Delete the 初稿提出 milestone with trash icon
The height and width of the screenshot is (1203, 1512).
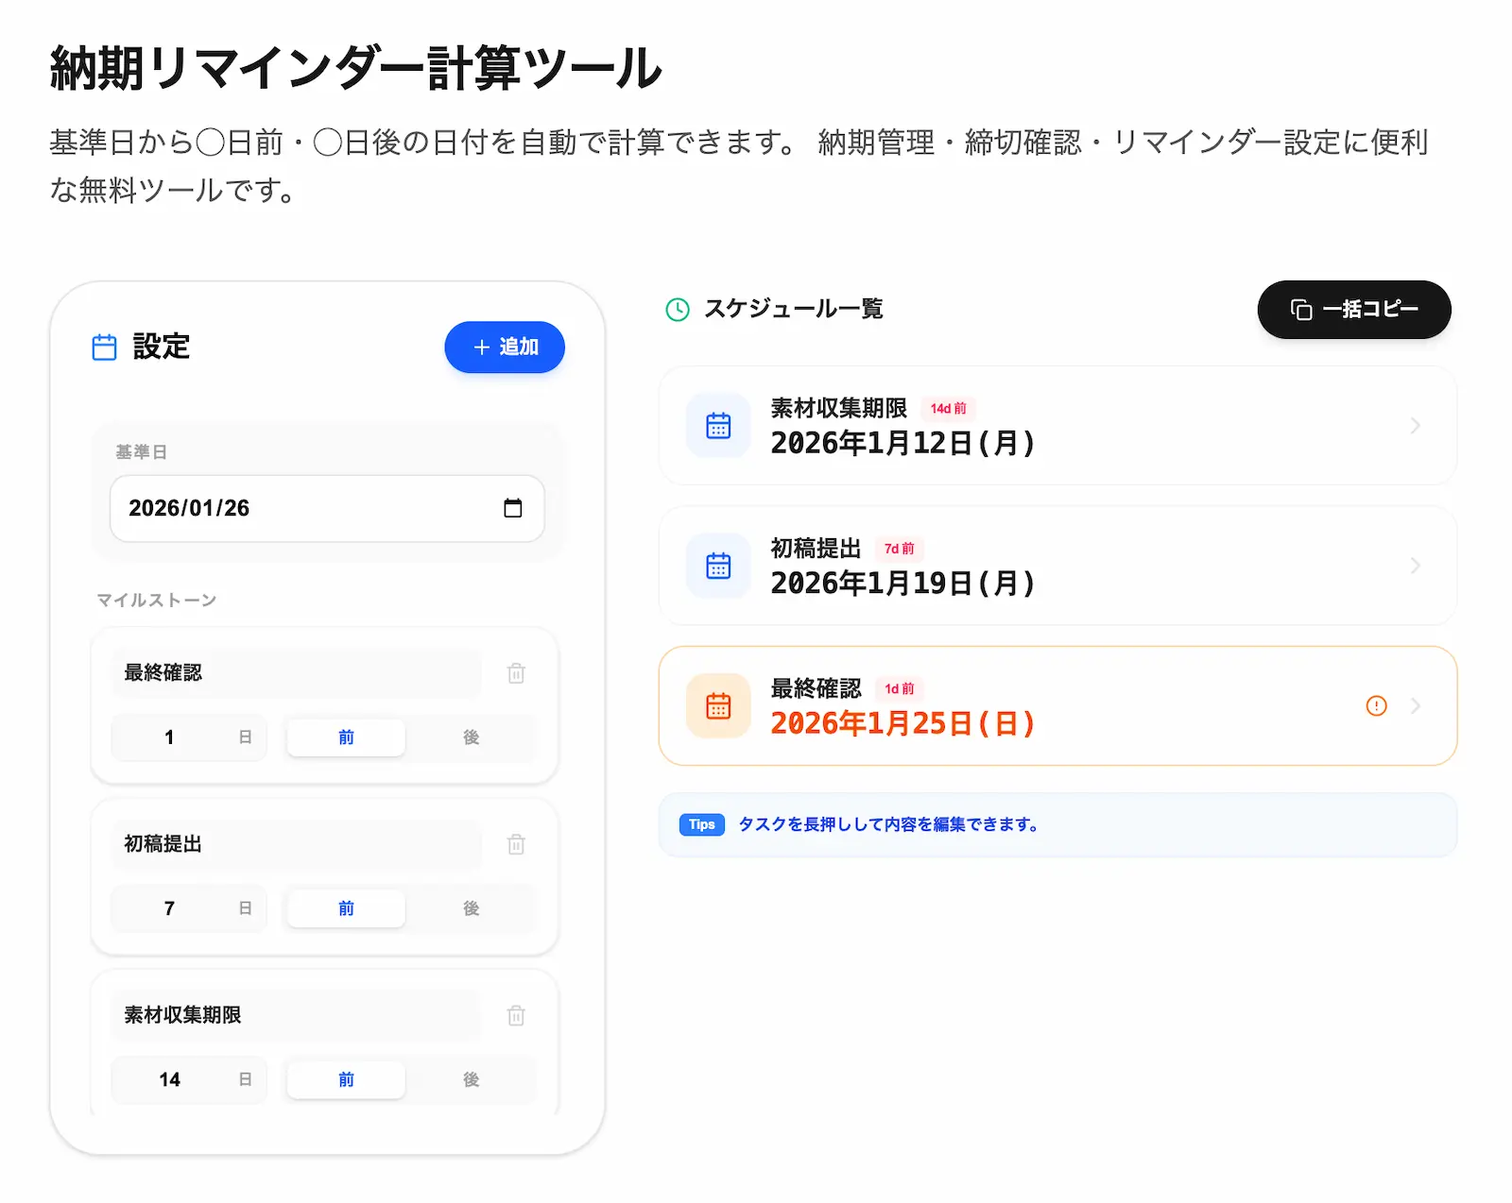pyautogui.click(x=516, y=844)
